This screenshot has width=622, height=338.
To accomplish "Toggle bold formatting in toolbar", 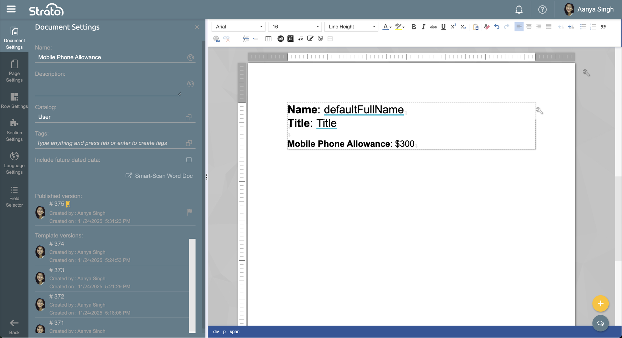I will (414, 27).
